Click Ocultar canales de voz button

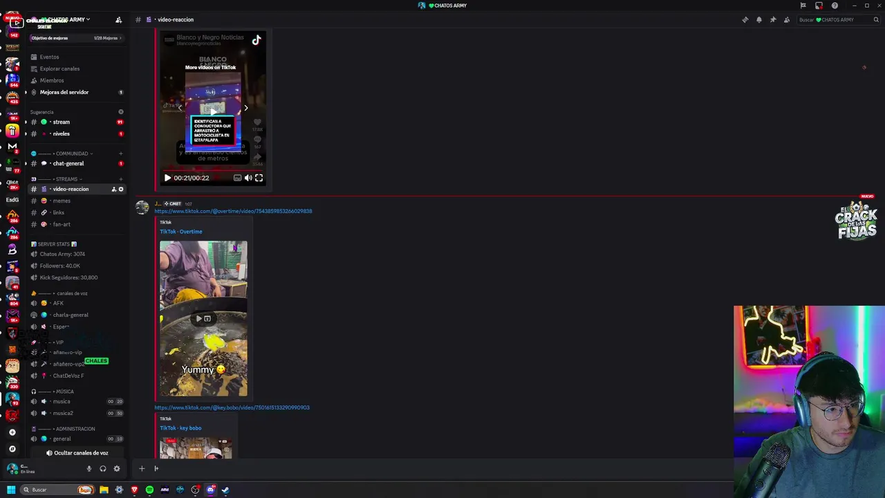tap(77, 453)
